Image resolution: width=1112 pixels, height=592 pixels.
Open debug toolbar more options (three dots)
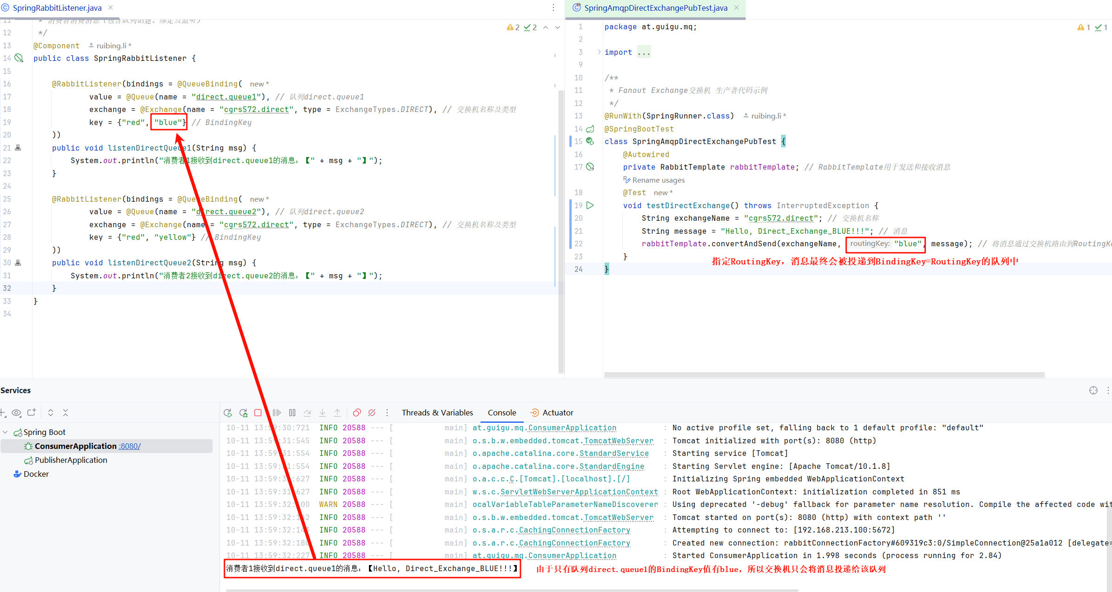387,413
